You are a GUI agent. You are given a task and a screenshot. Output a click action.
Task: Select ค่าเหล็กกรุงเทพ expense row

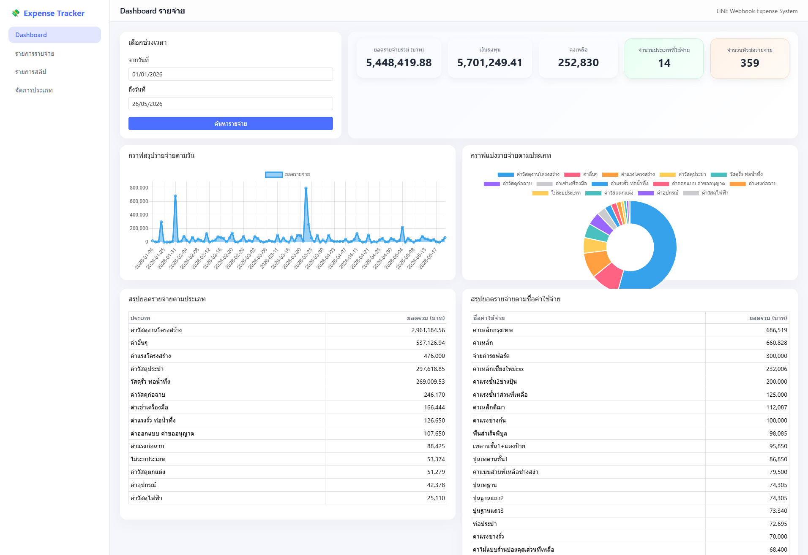click(x=630, y=330)
